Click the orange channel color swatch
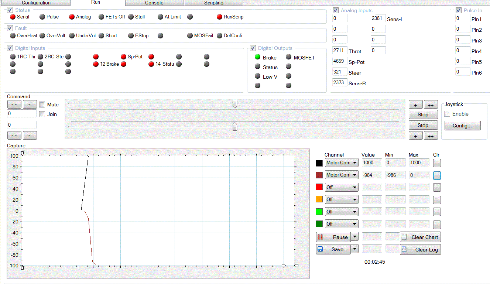The width and height of the screenshot is (490, 284). tap(319, 199)
